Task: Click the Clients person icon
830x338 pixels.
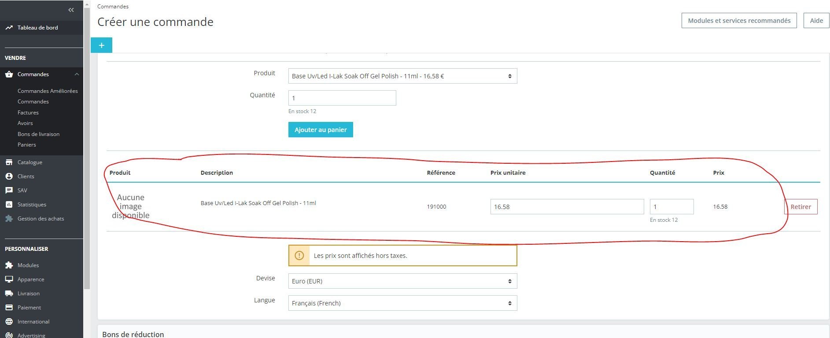Action: pos(9,176)
